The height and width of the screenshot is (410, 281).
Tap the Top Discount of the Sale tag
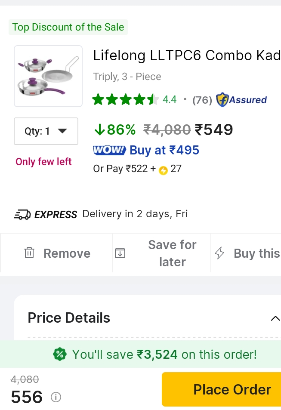click(68, 27)
